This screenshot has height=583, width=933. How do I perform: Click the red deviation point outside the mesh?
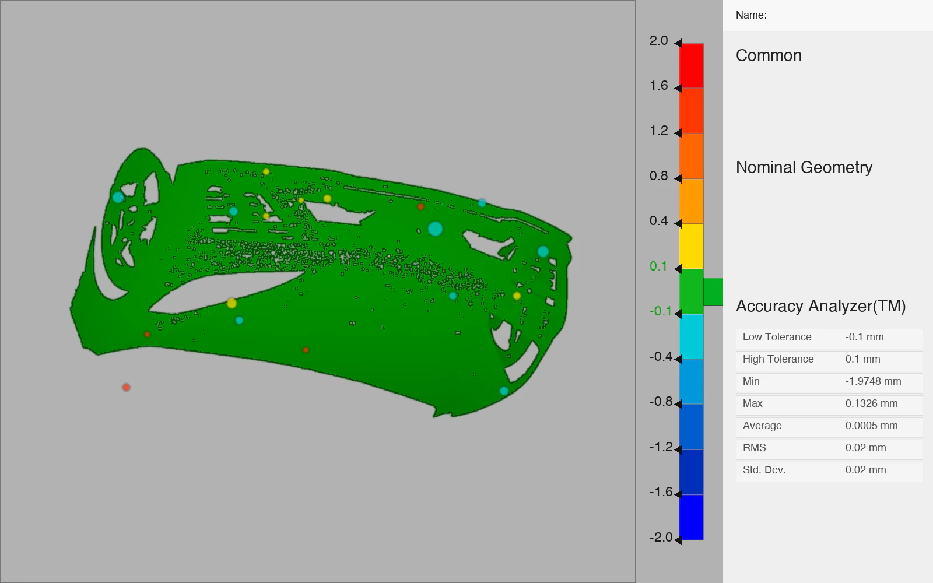coord(126,387)
